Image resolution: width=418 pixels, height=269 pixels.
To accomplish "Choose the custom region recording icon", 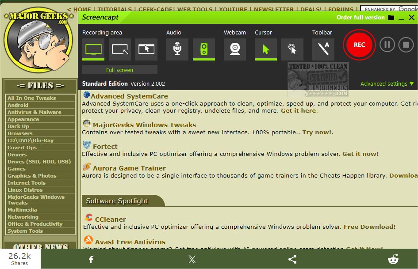I will (x=121, y=49).
